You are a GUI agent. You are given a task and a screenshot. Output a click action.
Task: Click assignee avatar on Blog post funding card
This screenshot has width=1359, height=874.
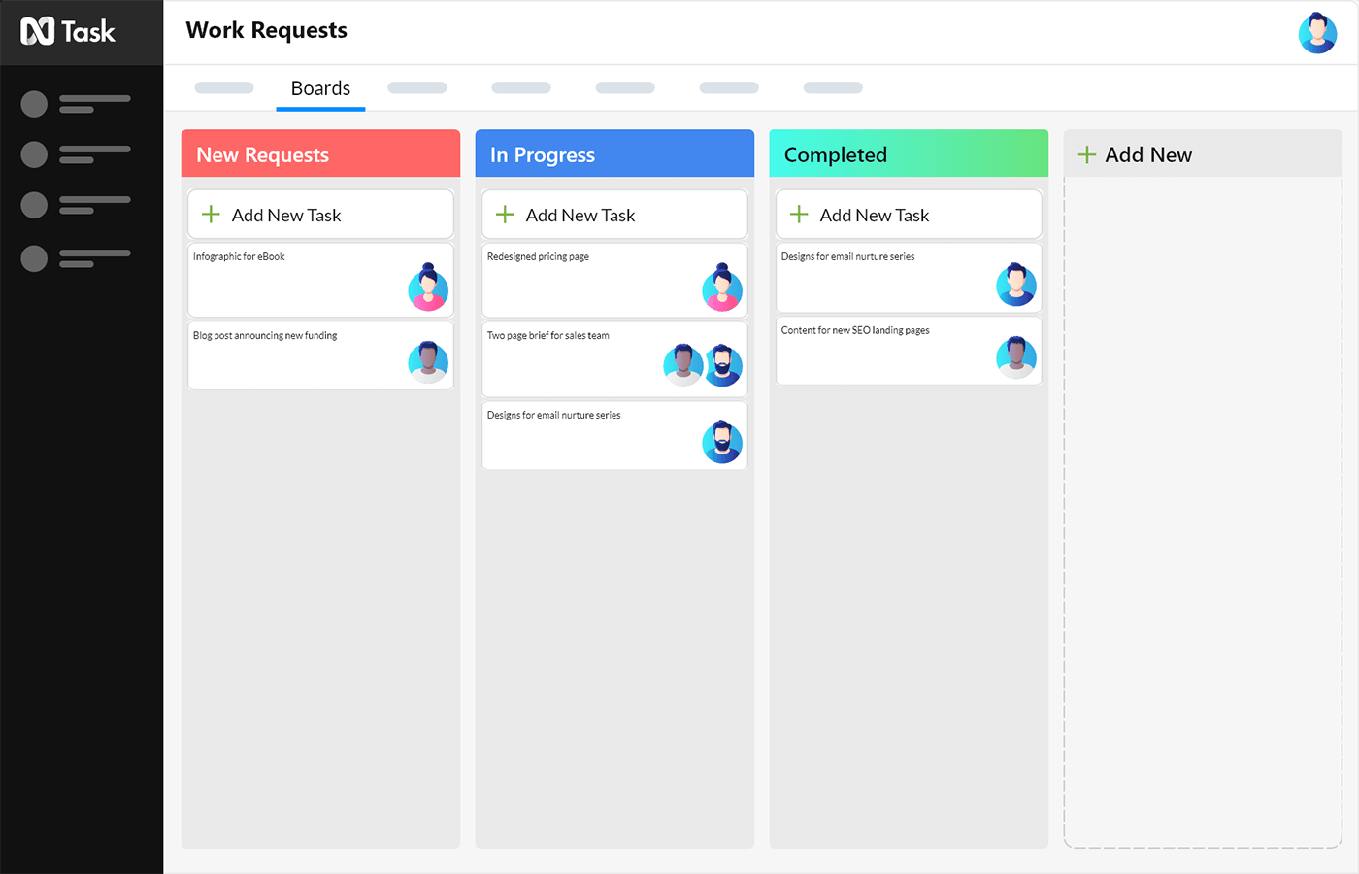pos(428,362)
